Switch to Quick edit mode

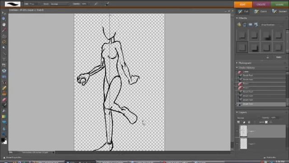coord(261,11)
